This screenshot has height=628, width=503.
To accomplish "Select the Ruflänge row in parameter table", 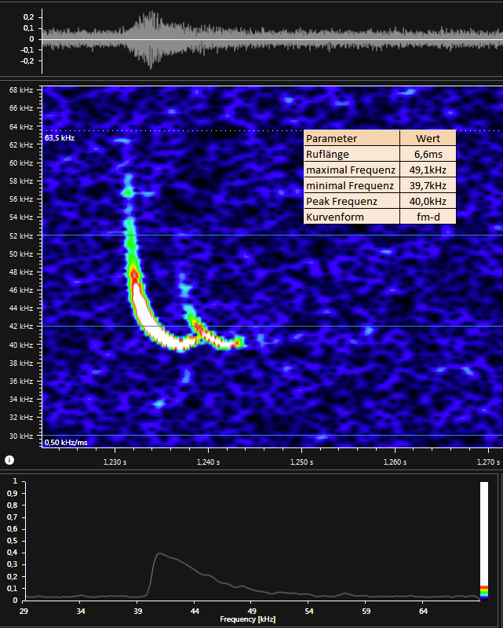I will 352,154.
